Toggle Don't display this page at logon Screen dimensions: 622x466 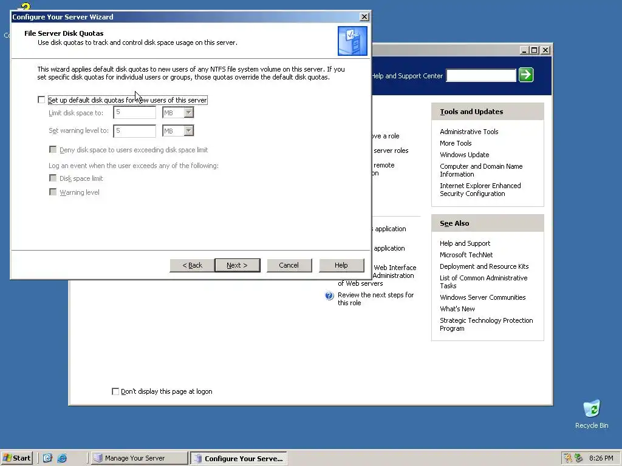click(115, 391)
